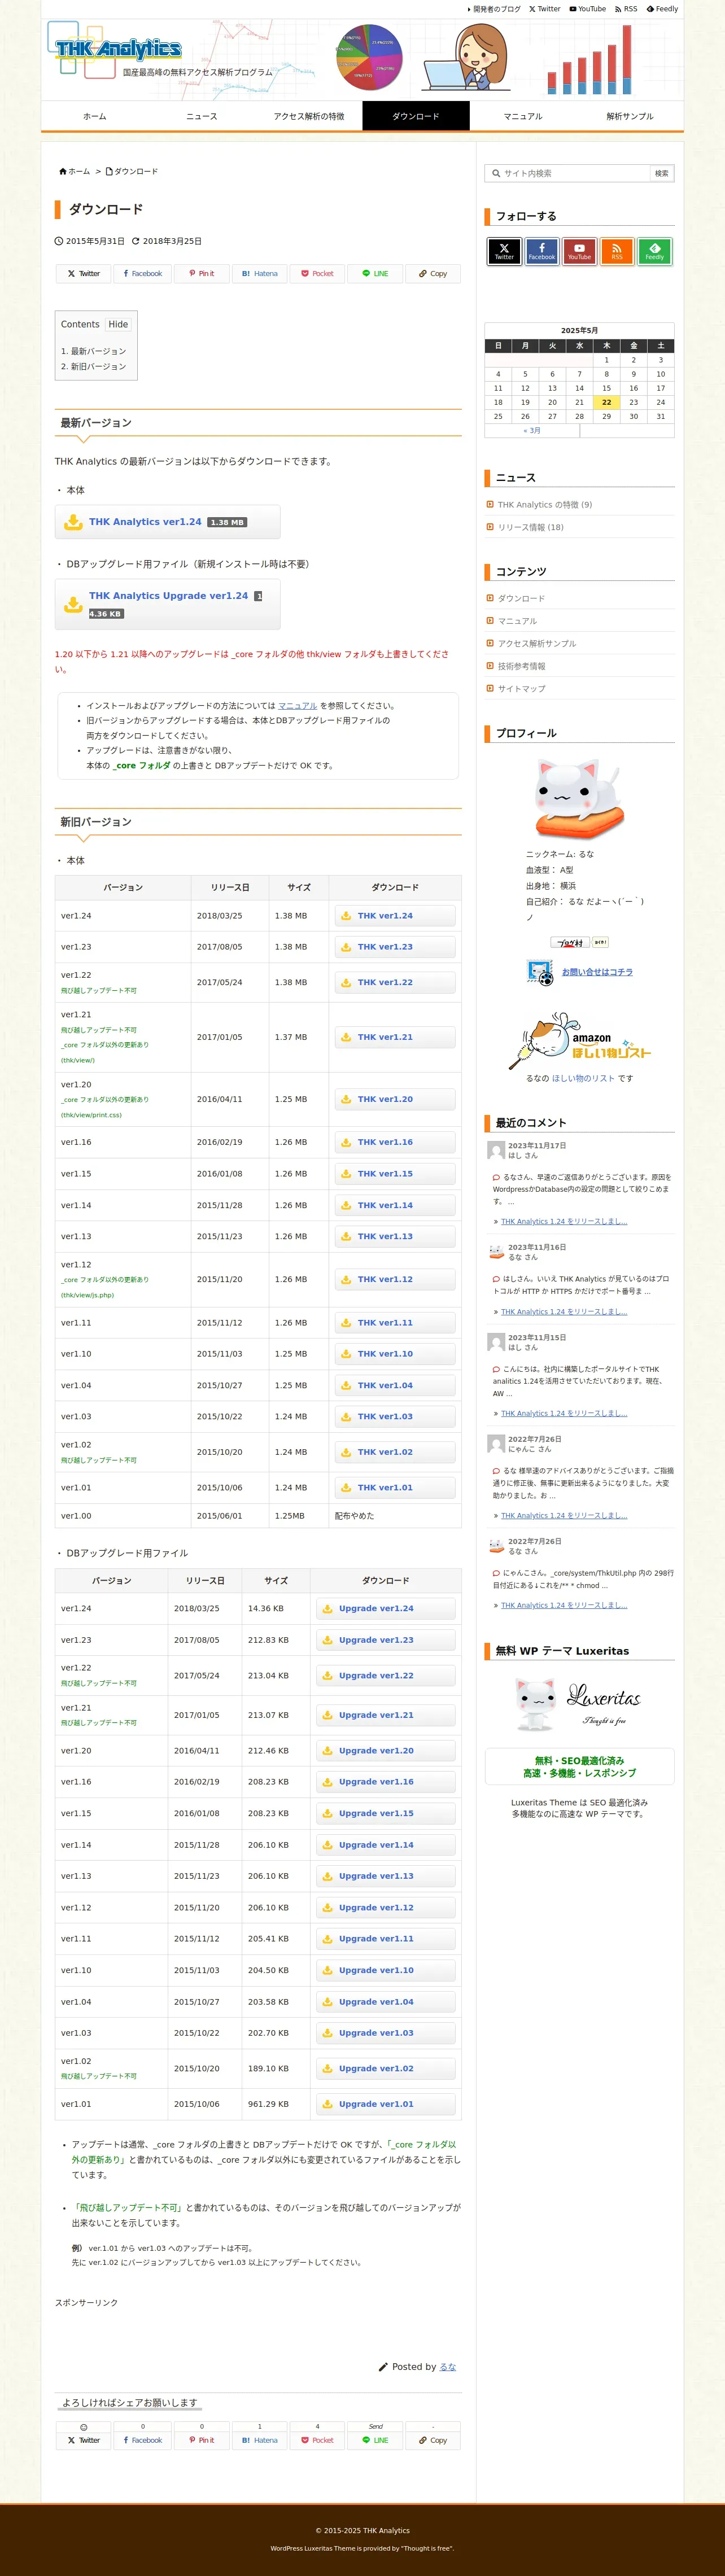Open アクセス解析サンプル in the sidebar コンテンツ list

tap(537, 644)
